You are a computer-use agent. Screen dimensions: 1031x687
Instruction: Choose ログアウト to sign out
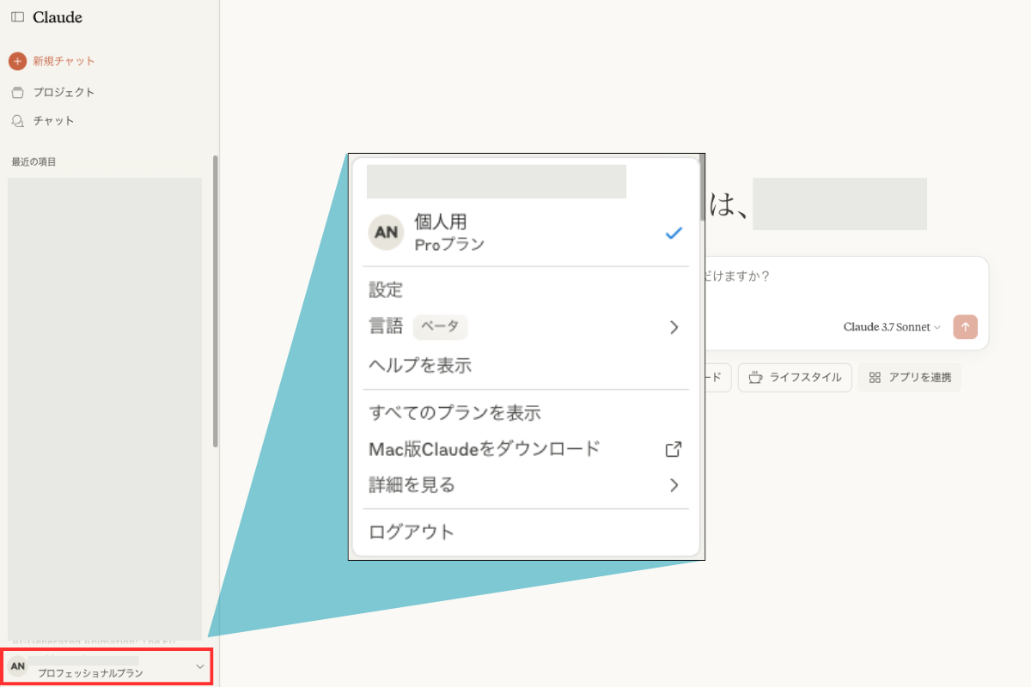coord(412,532)
